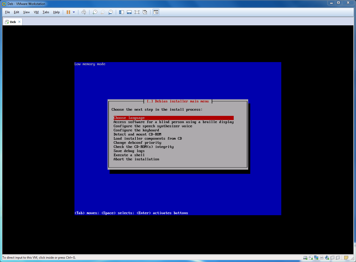The height and width of the screenshot is (262, 356).
Task: Open the File menu
Action: pyautogui.click(x=7, y=12)
